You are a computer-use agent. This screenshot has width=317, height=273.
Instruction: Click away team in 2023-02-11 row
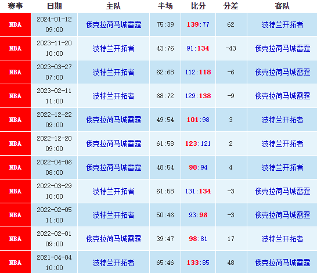[x=282, y=96]
